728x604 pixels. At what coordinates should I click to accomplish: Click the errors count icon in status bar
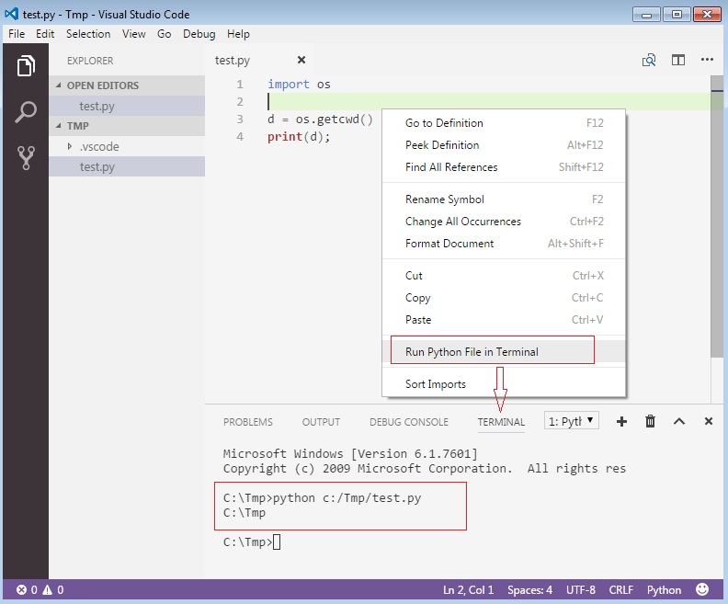tap(21, 589)
